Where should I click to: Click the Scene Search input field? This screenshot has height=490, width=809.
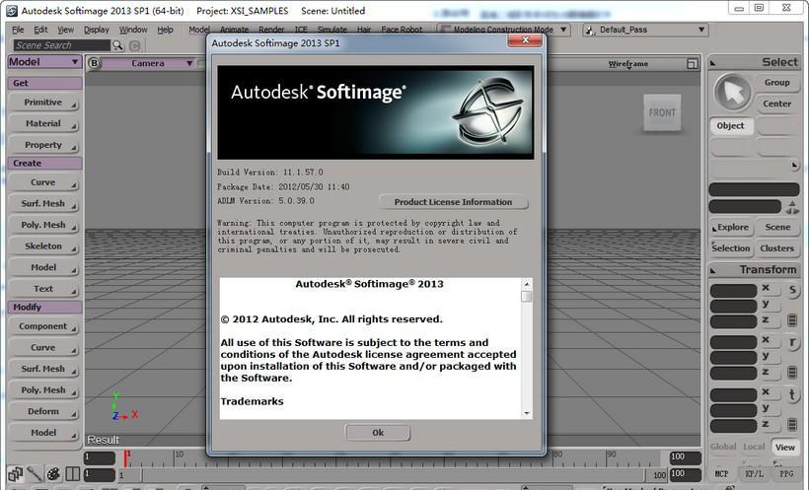click(x=61, y=45)
